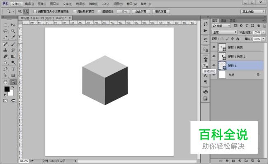Hide the 矩形 1 拷贝 2 layer
The height and width of the screenshot is (164, 268).
coord(214,56)
